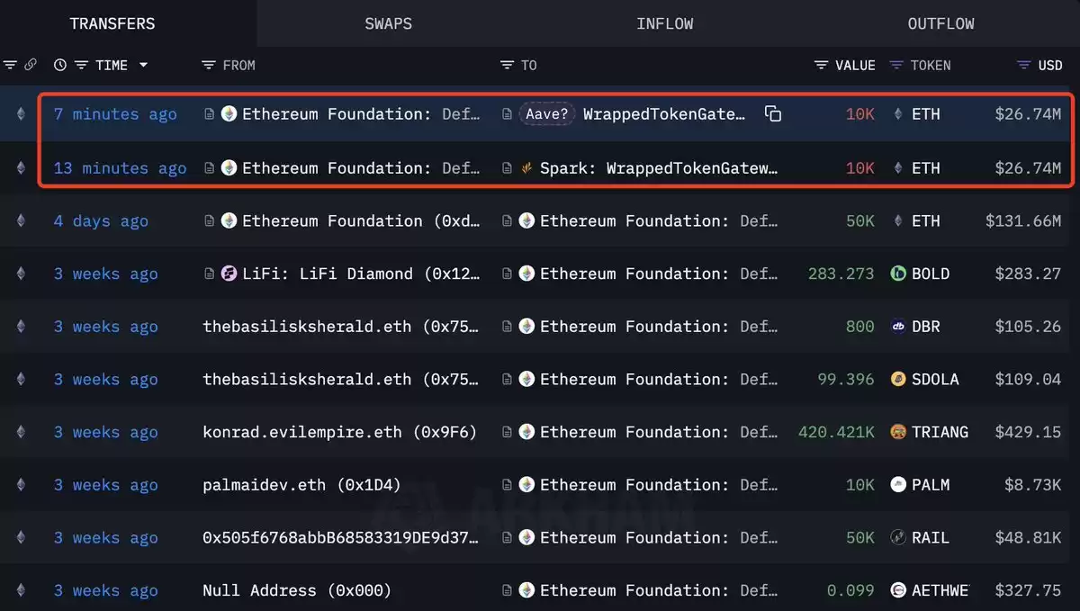The image size is (1080, 611).
Task: Switch to the TRANSFERS tab
Action: pos(112,23)
